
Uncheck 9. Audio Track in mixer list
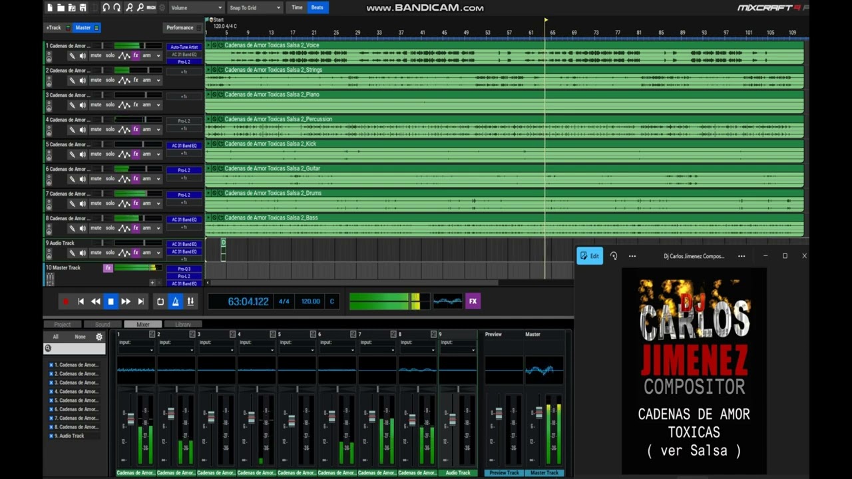[51, 436]
